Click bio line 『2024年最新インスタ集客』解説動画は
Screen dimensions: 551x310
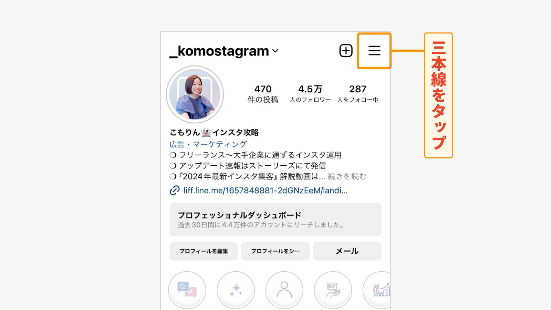point(247,176)
